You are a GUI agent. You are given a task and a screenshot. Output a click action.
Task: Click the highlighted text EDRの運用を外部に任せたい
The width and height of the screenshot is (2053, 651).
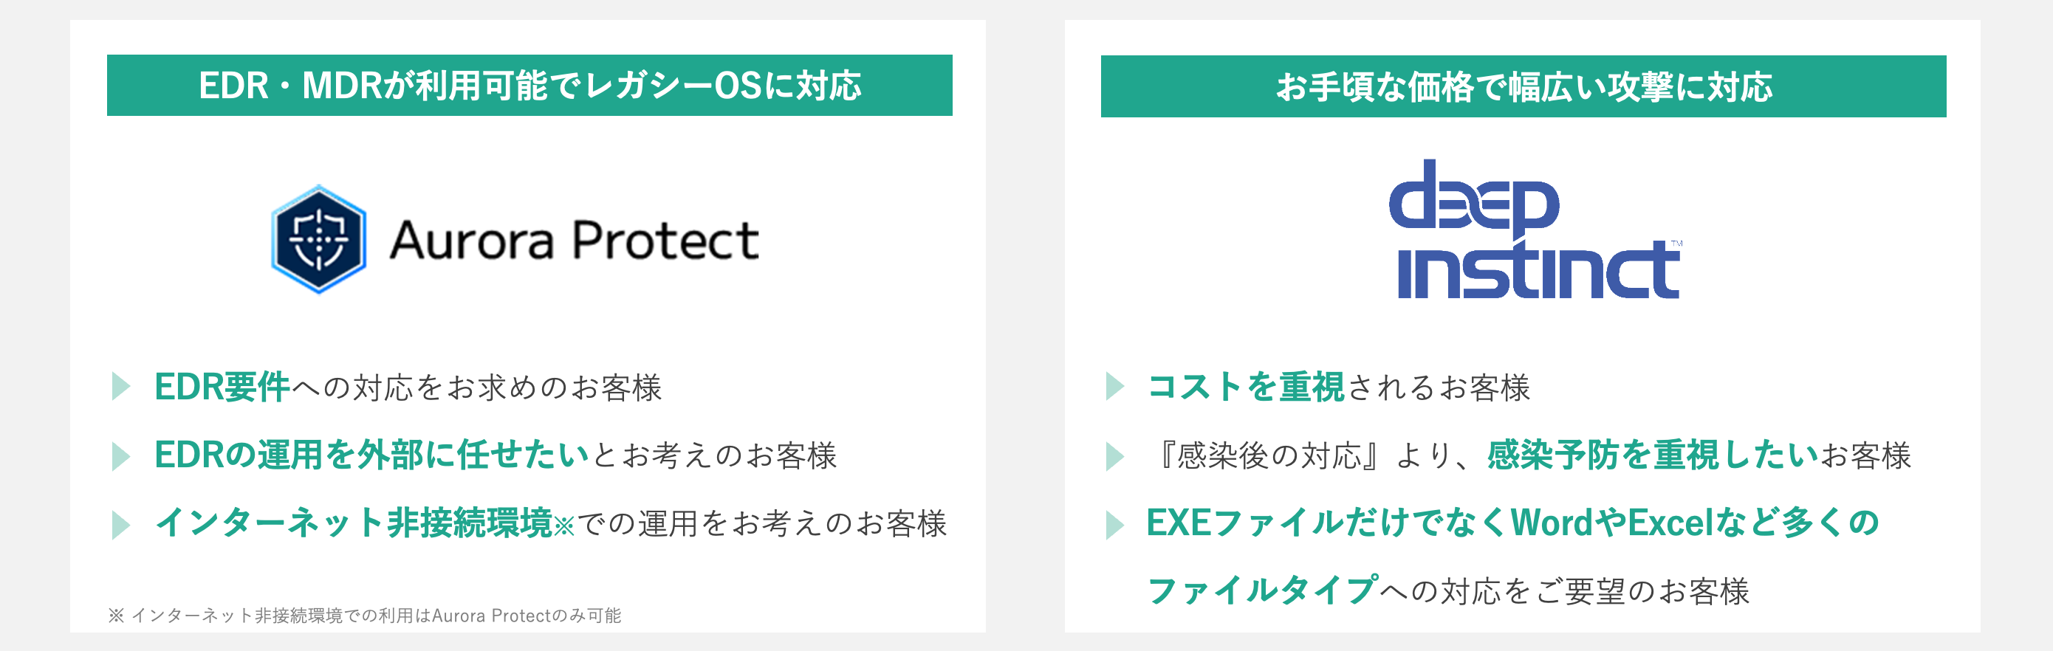(371, 455)
